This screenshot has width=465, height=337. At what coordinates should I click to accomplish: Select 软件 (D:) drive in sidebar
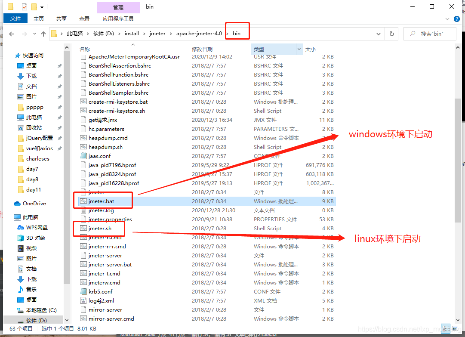click(36, 321)
